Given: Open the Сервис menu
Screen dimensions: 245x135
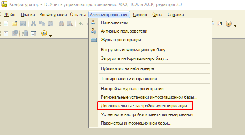Looking at the screenshot, I should pyautogui.click(x=140, y=15).
